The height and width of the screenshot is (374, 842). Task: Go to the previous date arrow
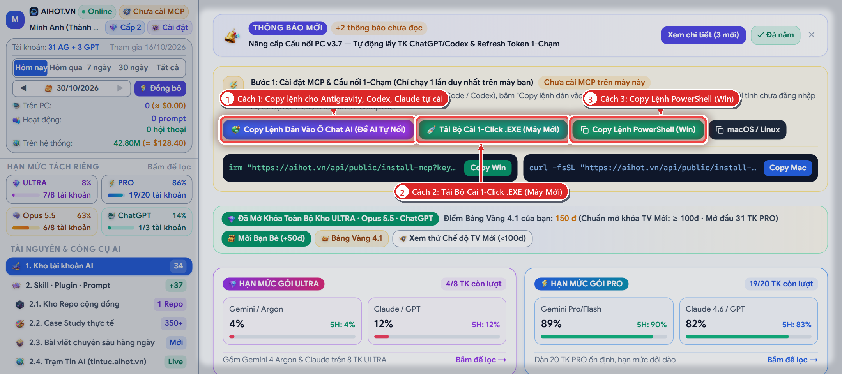coord(23,88)
